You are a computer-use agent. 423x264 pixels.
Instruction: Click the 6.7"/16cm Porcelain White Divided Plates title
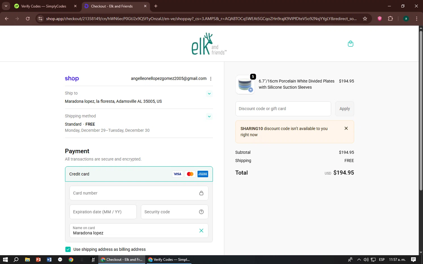[x=296, y=84]
